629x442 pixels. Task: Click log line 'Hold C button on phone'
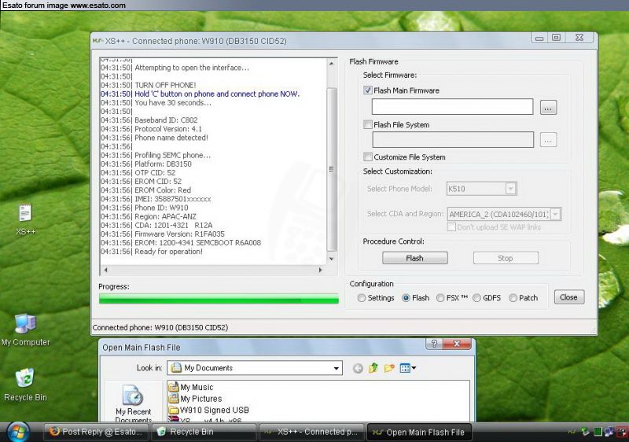[x=200, y=94]
